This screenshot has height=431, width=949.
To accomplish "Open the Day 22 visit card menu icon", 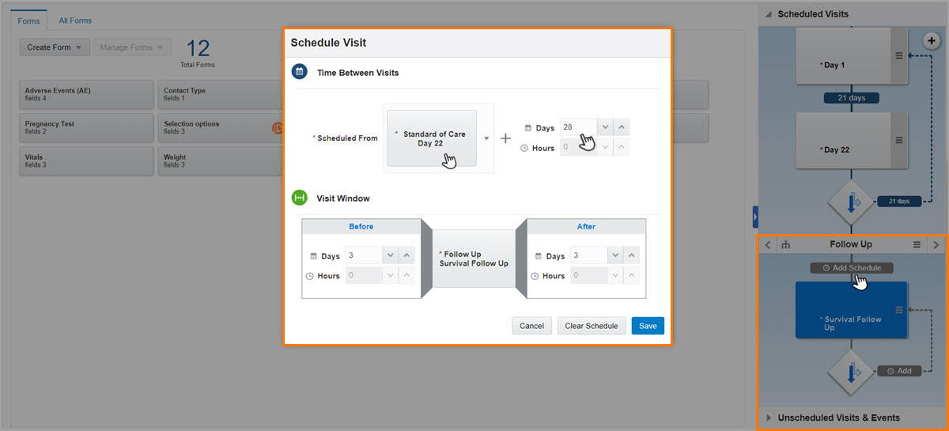I will 898,140.
